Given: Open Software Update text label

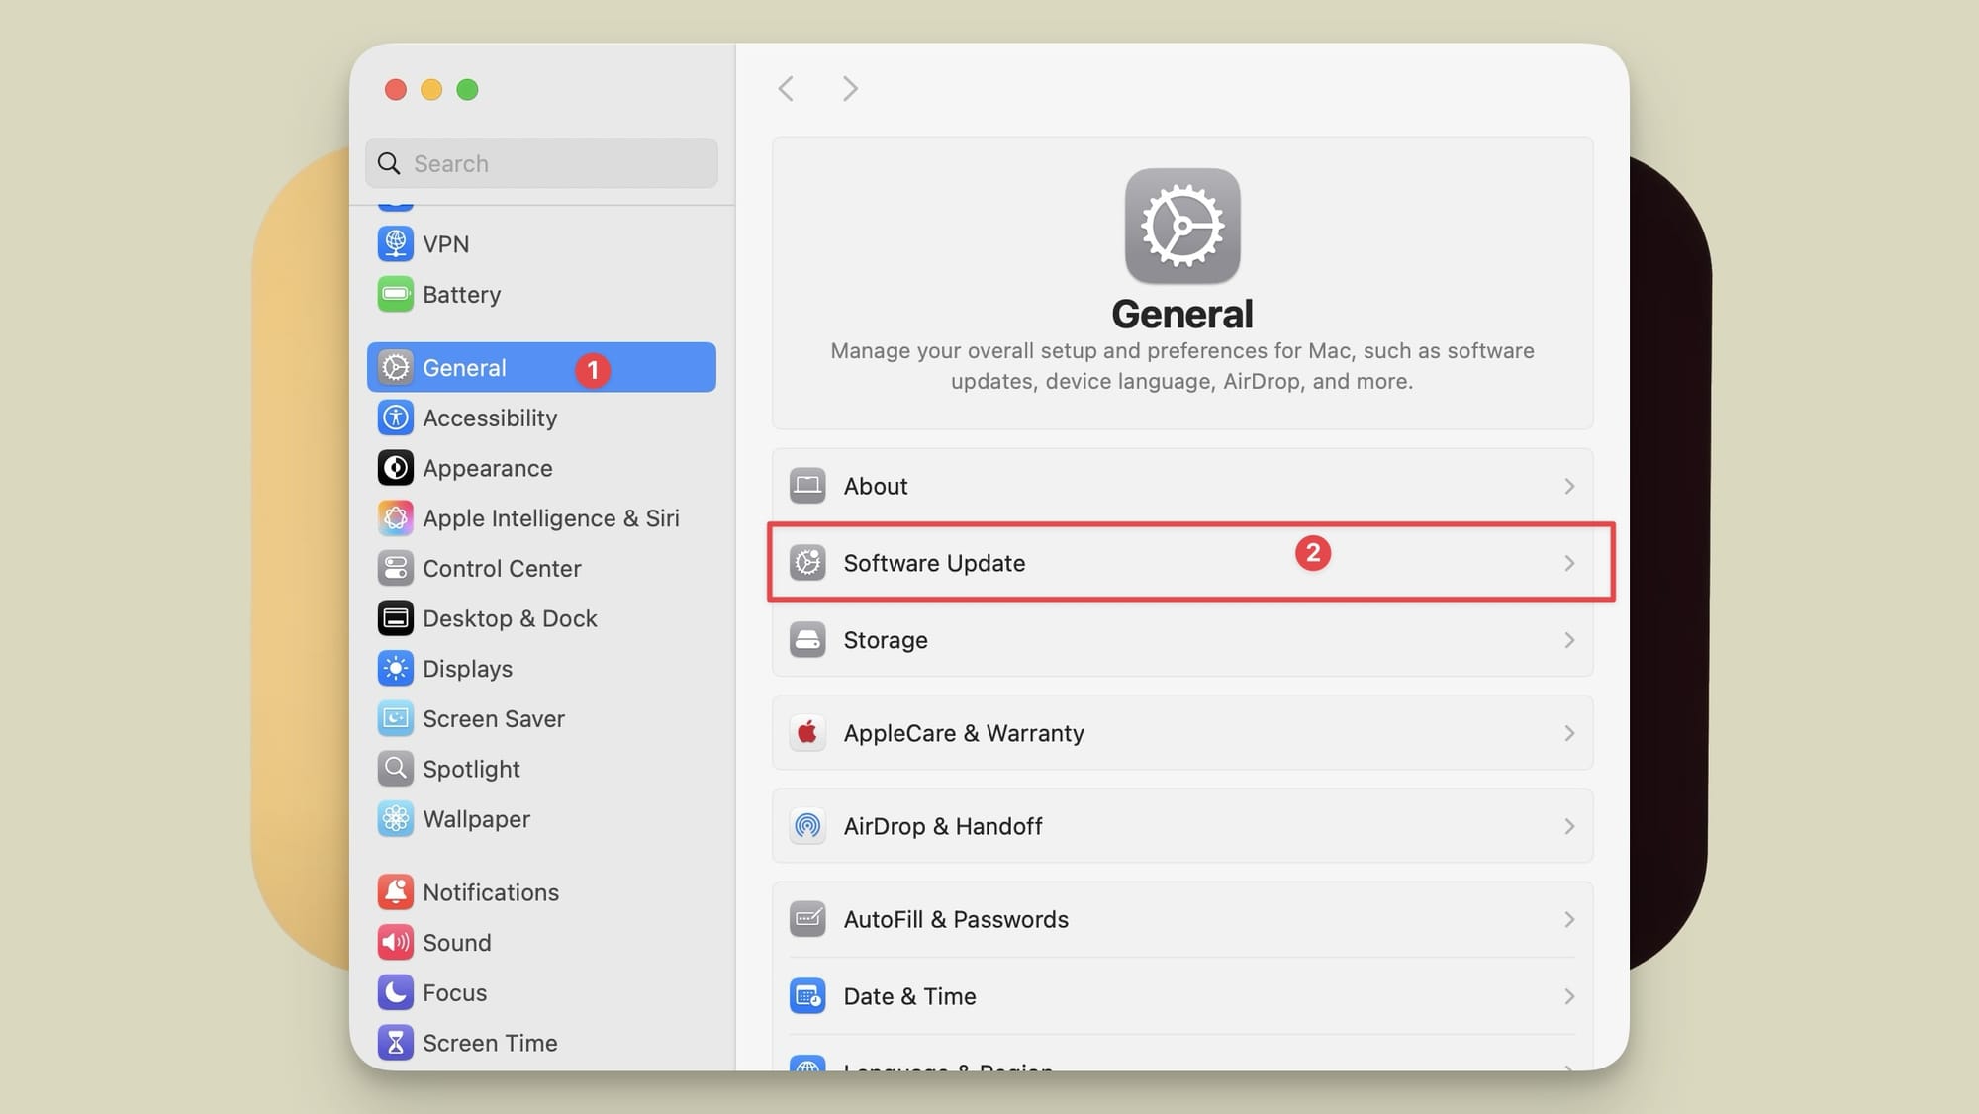Looking at the screenshot, I should [934, 563].
